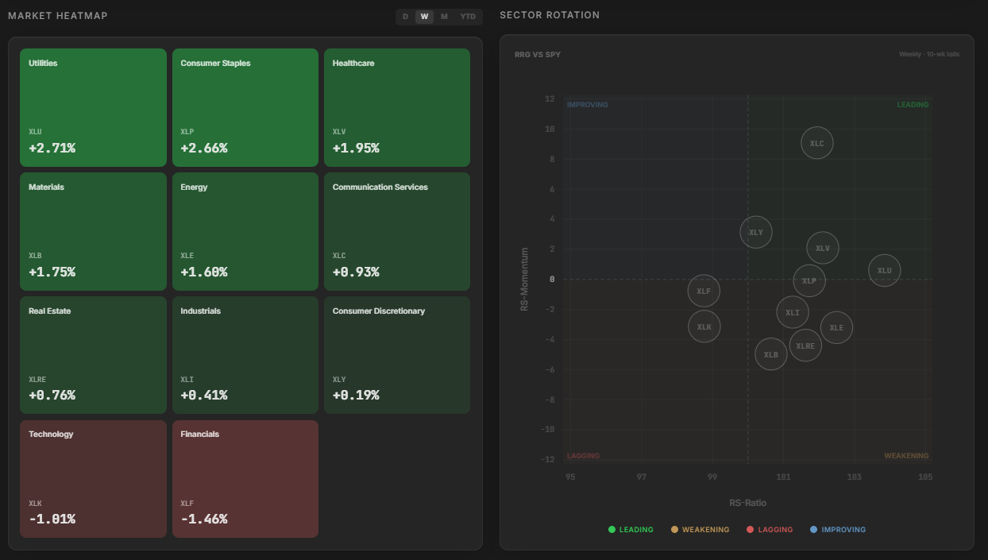Select the Financials XLF red tile
The image size is (988, 560).
coord(245,479)
